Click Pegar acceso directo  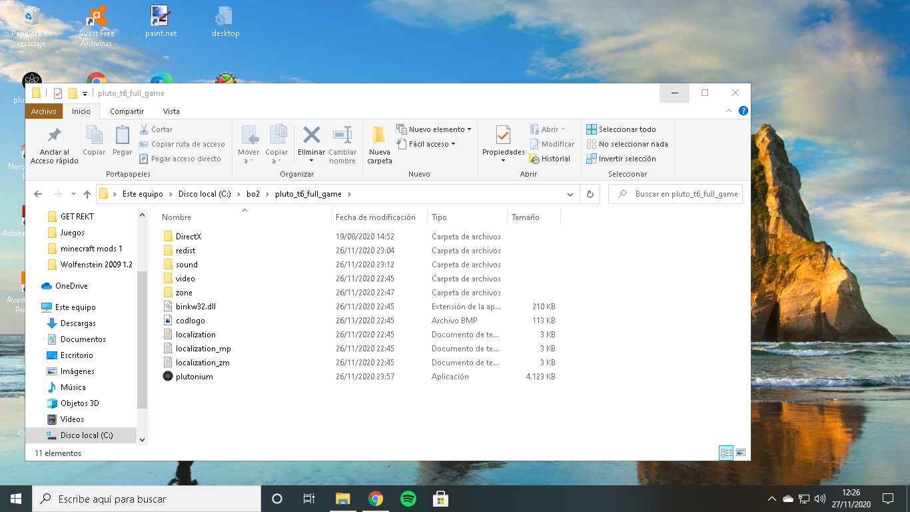[x=180, y=159]
